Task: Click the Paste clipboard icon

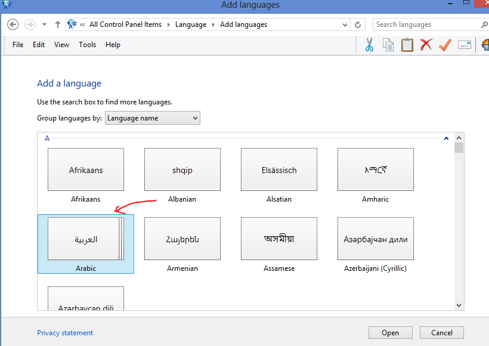Action: 407,44
